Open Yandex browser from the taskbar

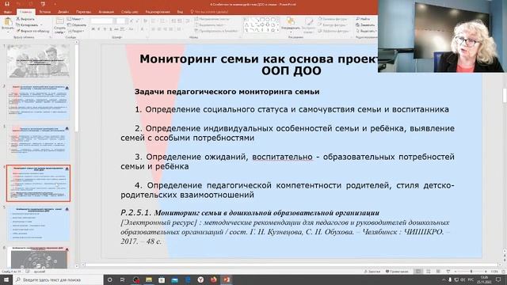[x=200, y=279]
